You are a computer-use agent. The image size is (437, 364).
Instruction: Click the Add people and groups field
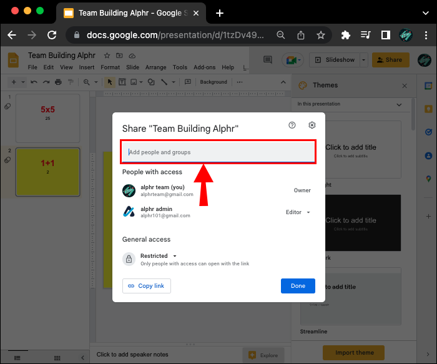pos(218,152)
